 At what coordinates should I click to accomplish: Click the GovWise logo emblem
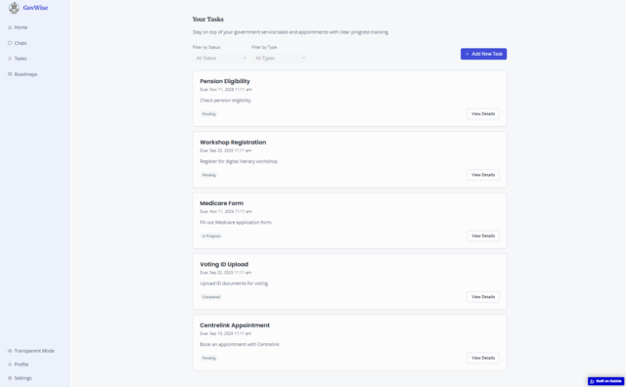[14, 8]
